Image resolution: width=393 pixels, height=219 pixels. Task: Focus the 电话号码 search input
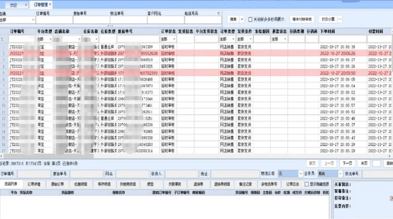pyautogui.click(x=203, y=20)
